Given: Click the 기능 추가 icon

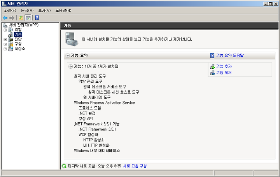Looking at the screenshot, I should click(x=212, y=66).
